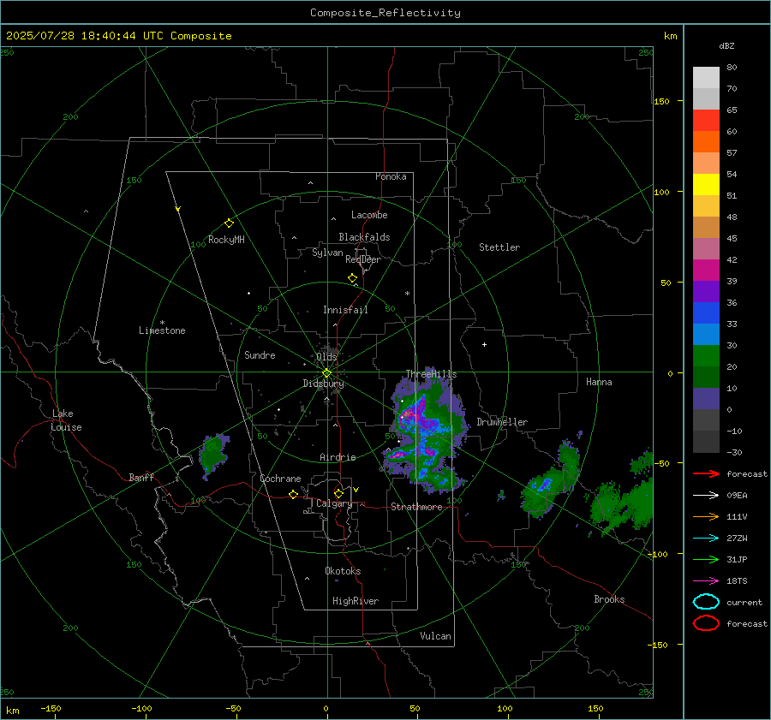771x720 pixels.
Task: Select the red 60-65 dBZ swatch
Action: (x=706, y=121)
